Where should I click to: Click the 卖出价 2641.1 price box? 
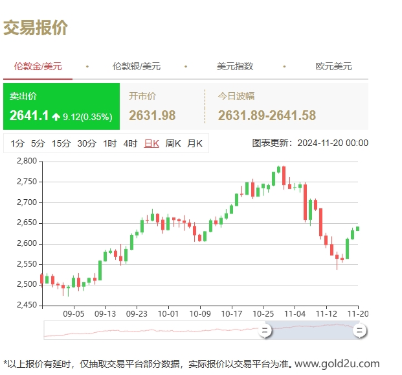[x=61, y=106]
